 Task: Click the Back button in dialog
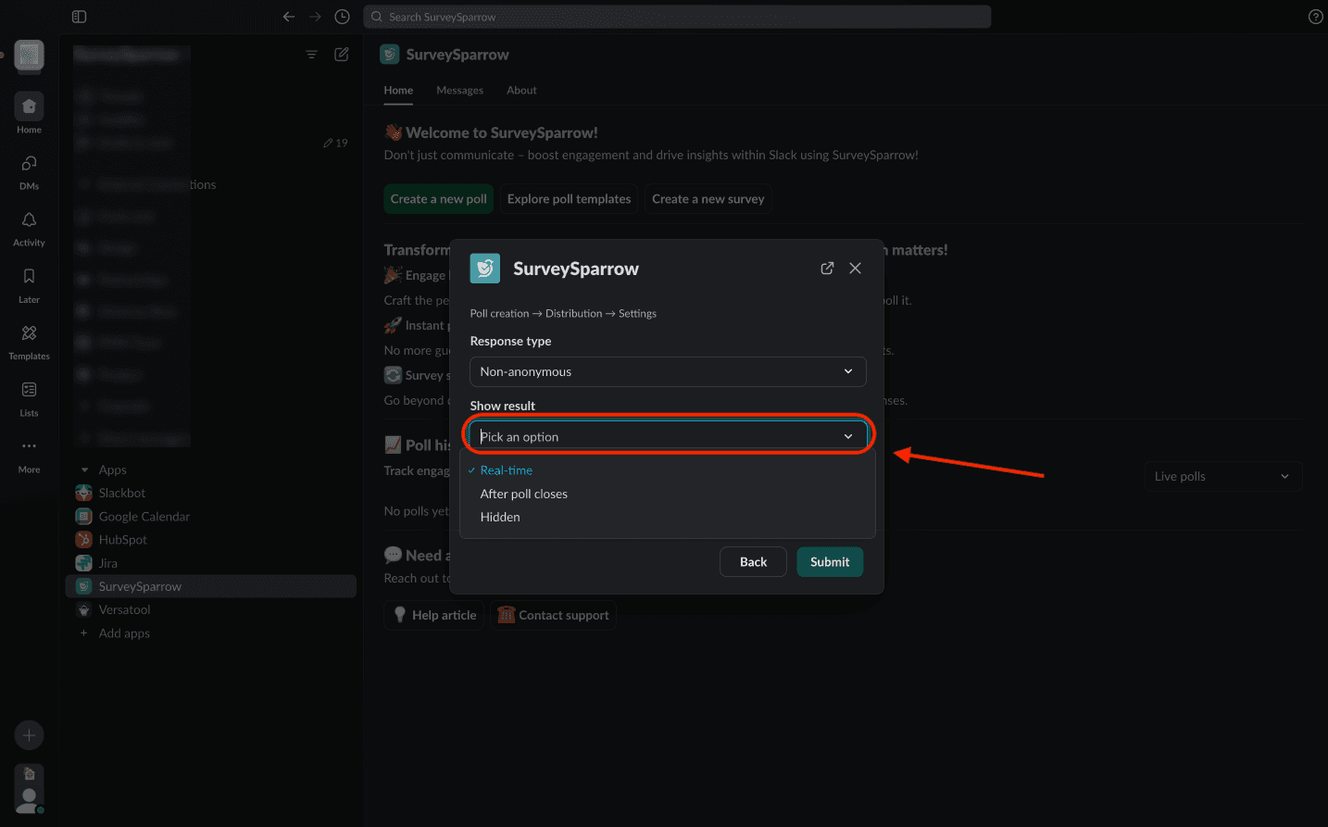pyautogui.click(x=753, y=562)
